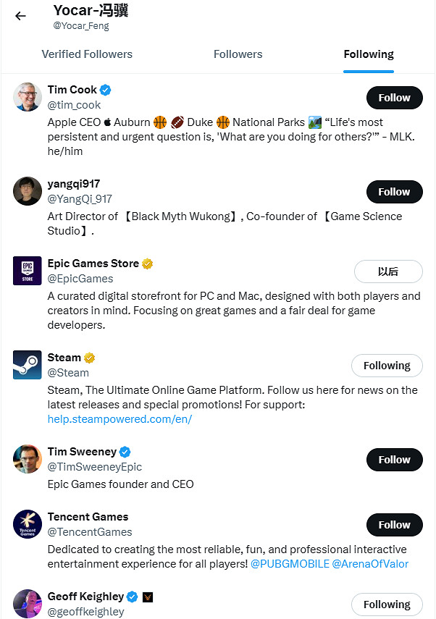Click Tim Cook's blue verified badge
This screenshot has width=436, height=619.
106,90
